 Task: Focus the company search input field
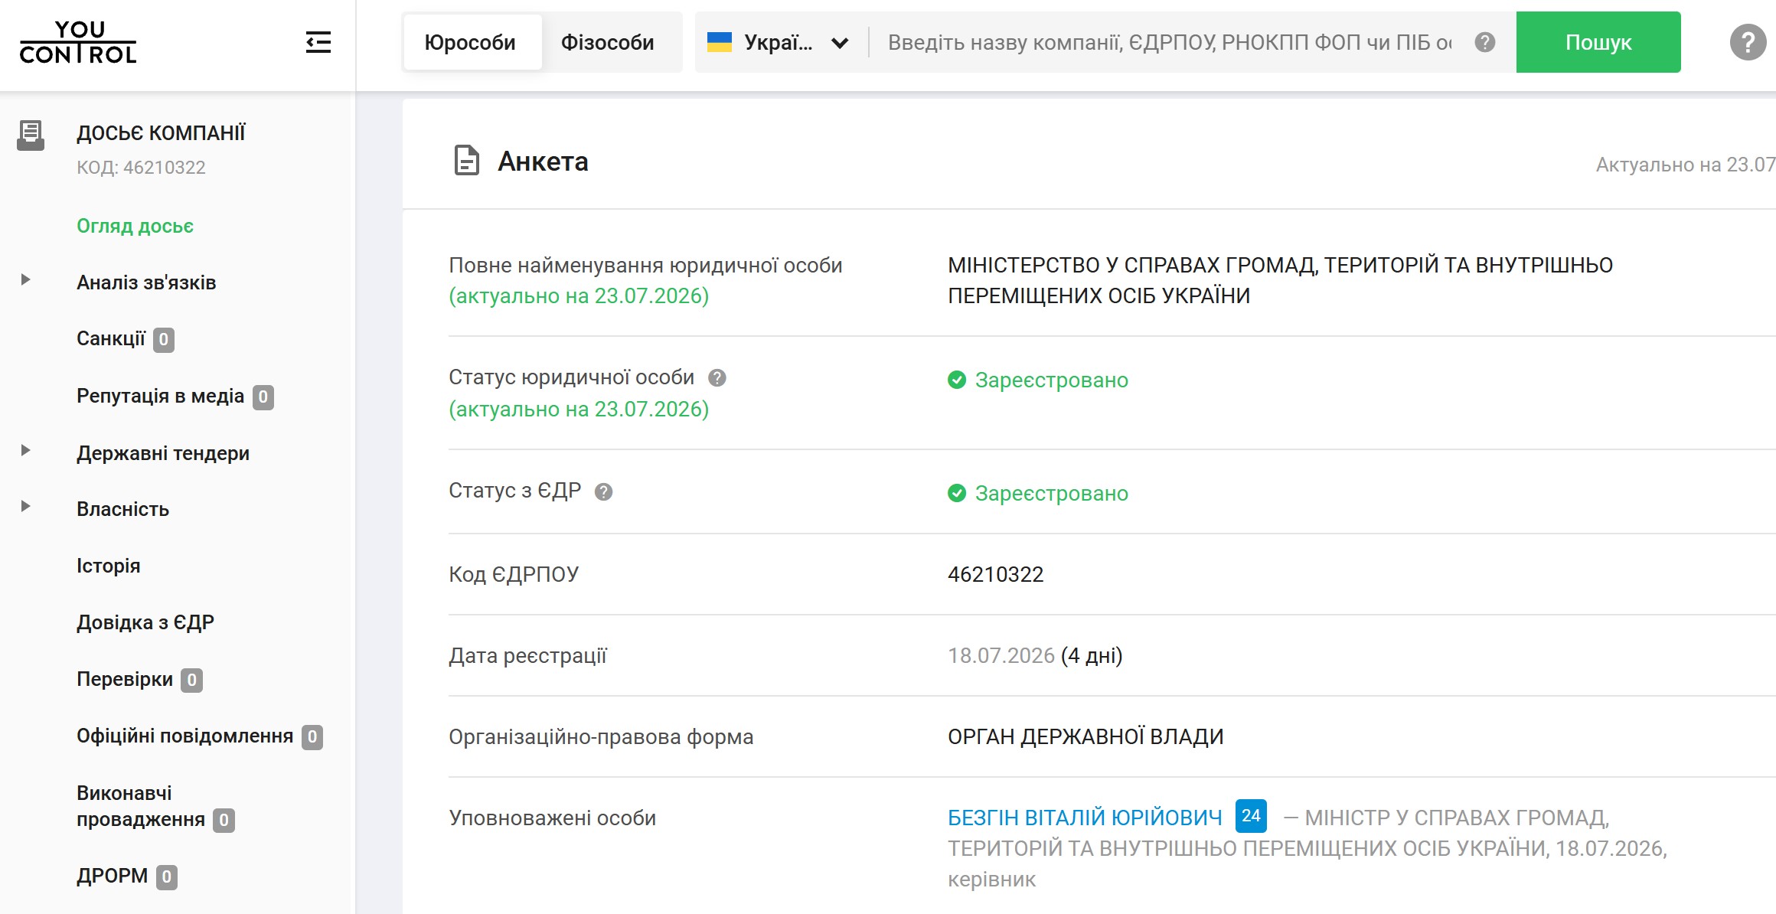pos(1170,42)
